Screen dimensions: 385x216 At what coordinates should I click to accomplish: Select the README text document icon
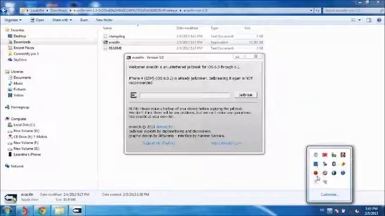[105, 48]
